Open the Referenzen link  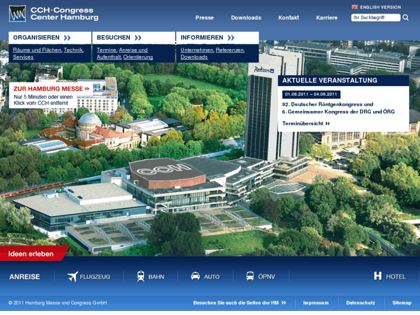[x=230, y=50]
